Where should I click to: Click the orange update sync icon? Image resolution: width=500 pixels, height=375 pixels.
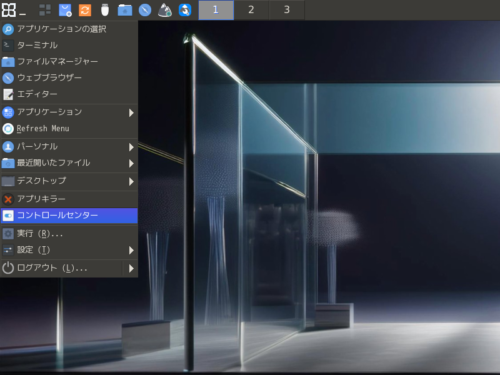coord(85,10)
